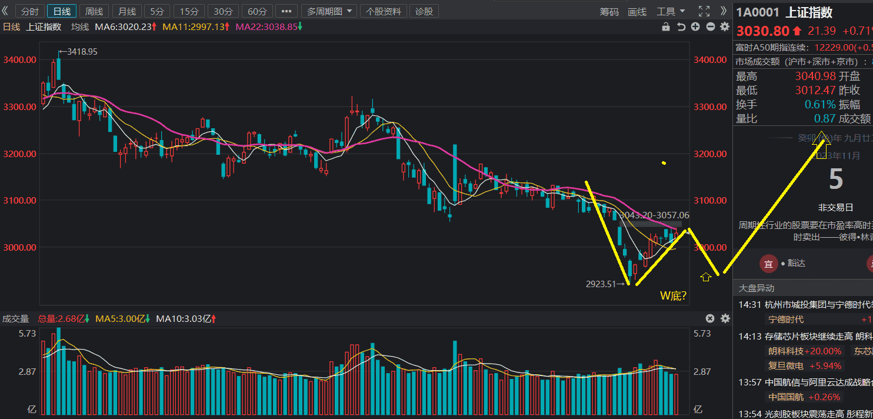Open main chart settings gear
The width and height of the screenshot is (873, 419).
pos(725,26)
